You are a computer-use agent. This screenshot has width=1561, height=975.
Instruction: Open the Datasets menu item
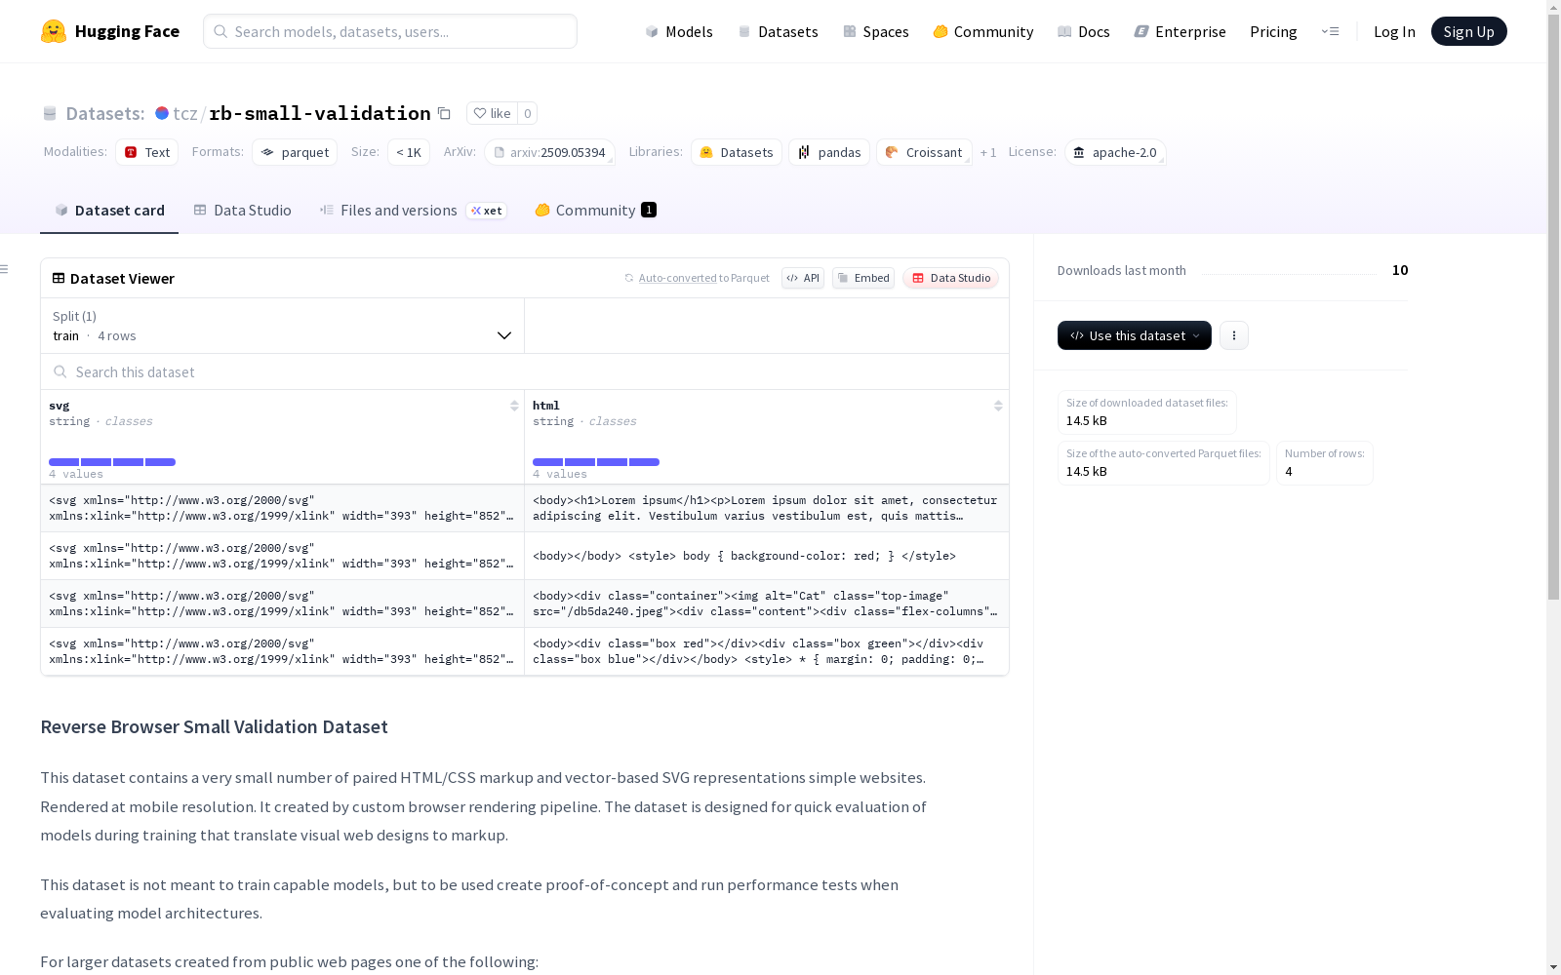(778, 31)
